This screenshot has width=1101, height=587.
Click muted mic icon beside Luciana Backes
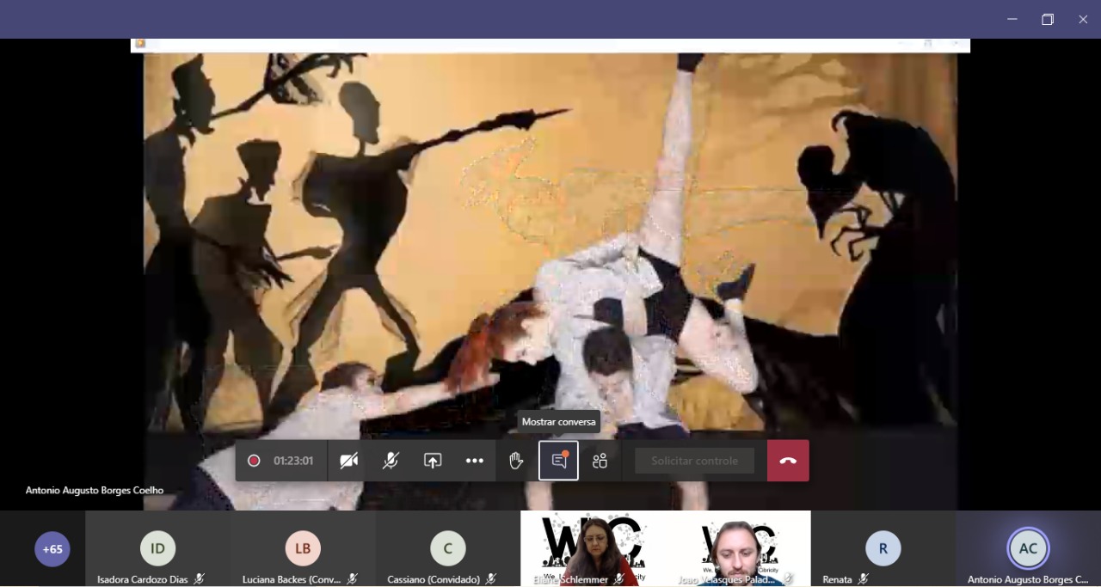point(353,579)
